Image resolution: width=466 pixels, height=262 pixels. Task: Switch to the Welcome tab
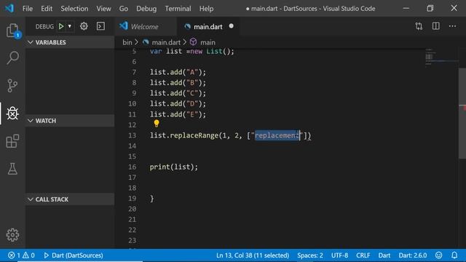click(146, 26)
